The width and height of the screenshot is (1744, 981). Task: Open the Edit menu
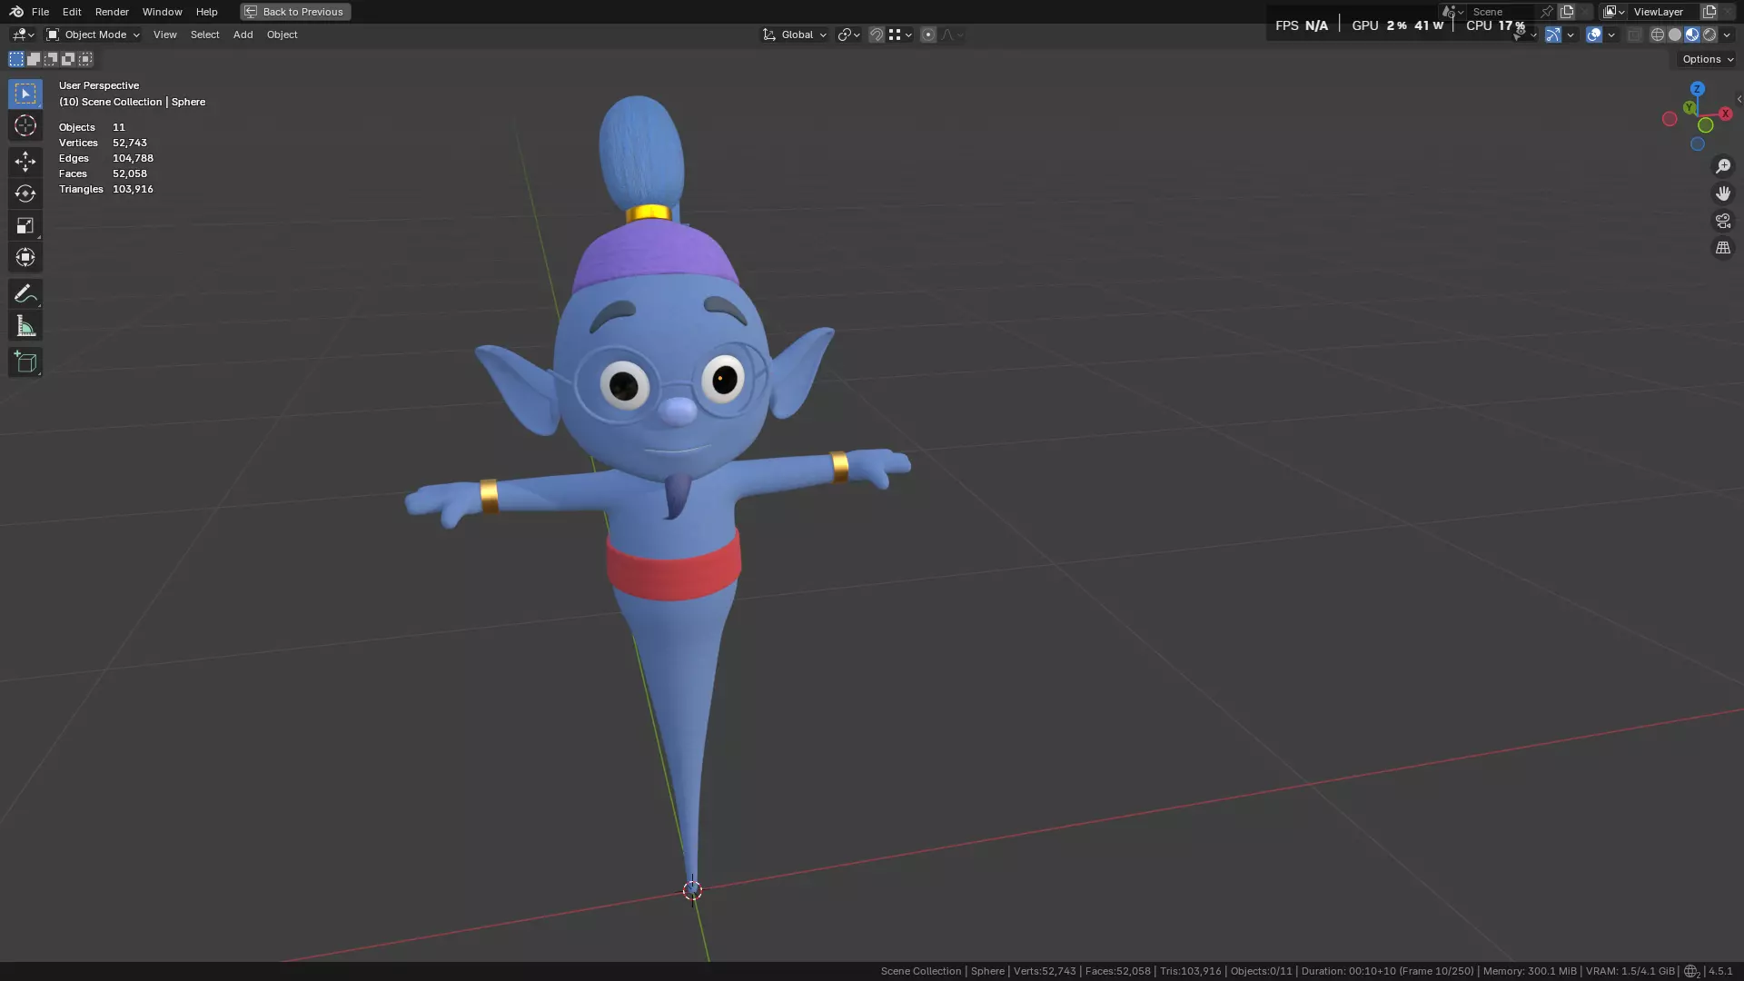pos(72,12)
